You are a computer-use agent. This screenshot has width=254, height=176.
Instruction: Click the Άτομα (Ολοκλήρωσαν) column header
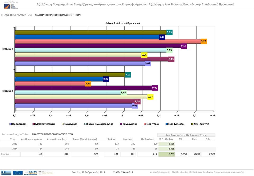coord(85,139)
